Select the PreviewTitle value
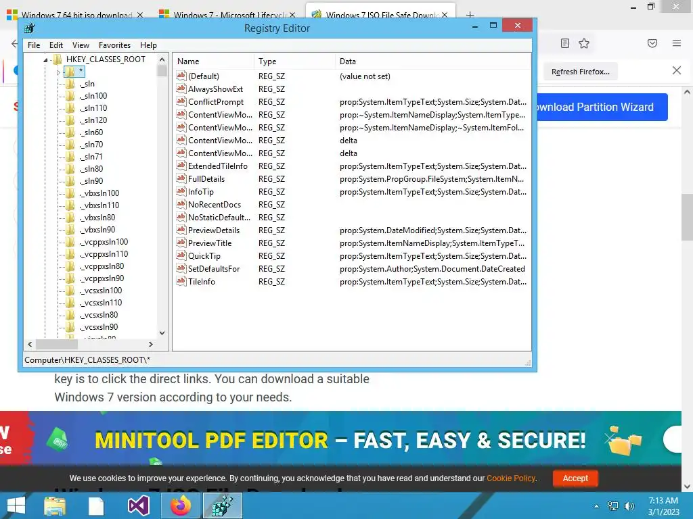Screen dimensions: 693x519 (210, 243)
